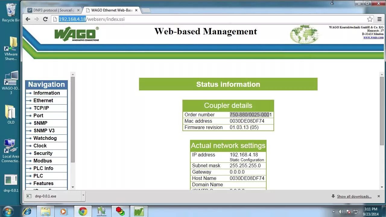Open the WAGO green W taskbar application
Viewport: 386px width, 217px height.
[139, 211]
